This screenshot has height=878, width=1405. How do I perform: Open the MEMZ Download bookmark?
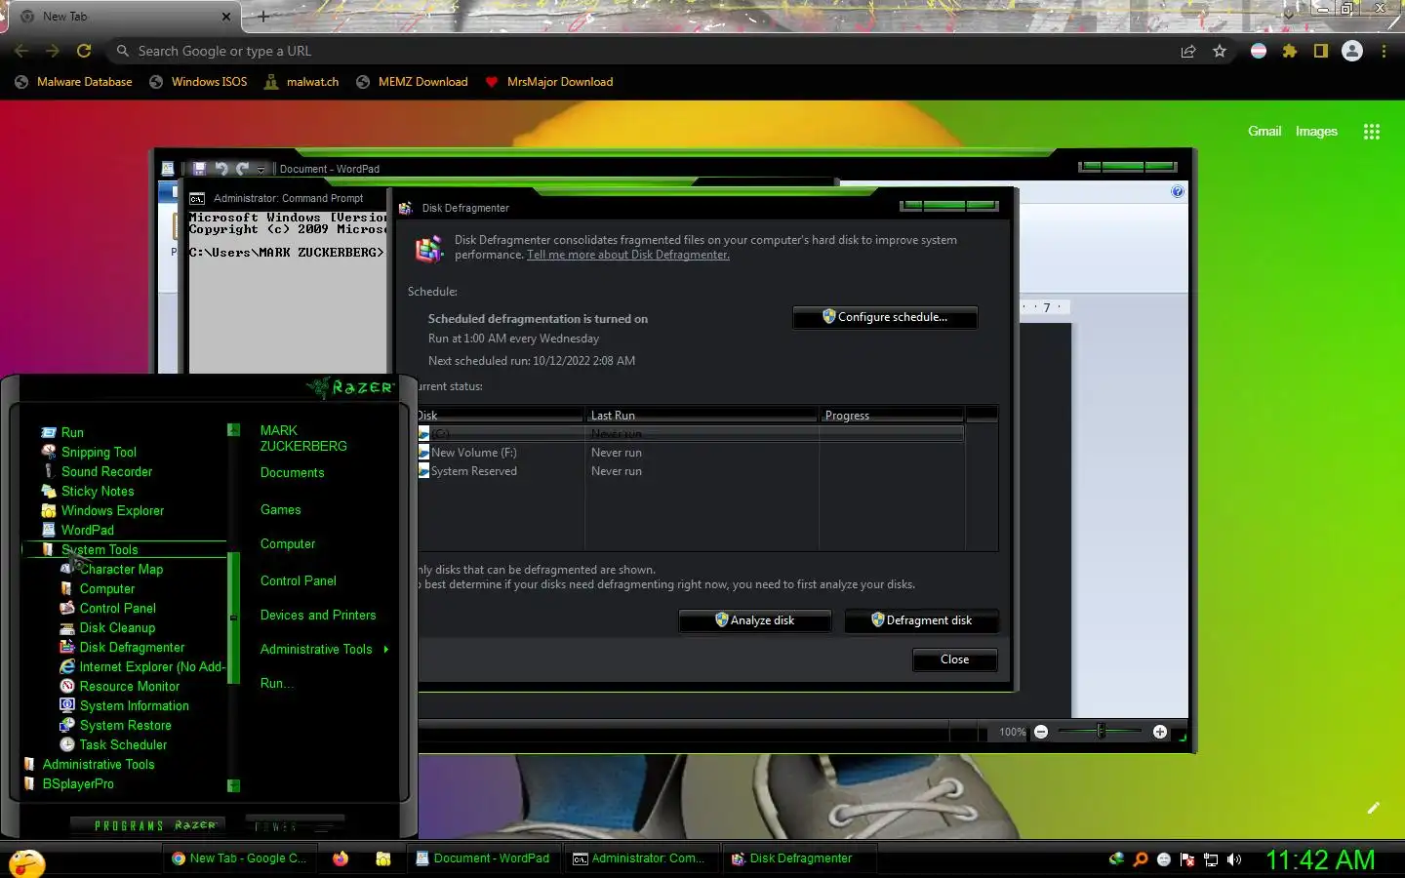(411, 82)
